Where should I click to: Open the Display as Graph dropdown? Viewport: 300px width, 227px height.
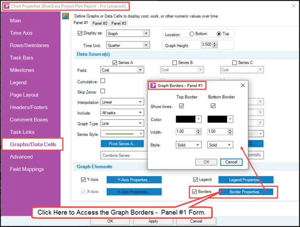128,33
